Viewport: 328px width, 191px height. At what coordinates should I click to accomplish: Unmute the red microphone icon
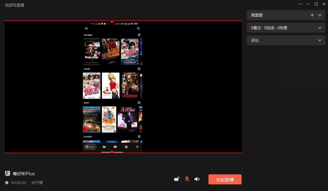click(x=187, y=179)
